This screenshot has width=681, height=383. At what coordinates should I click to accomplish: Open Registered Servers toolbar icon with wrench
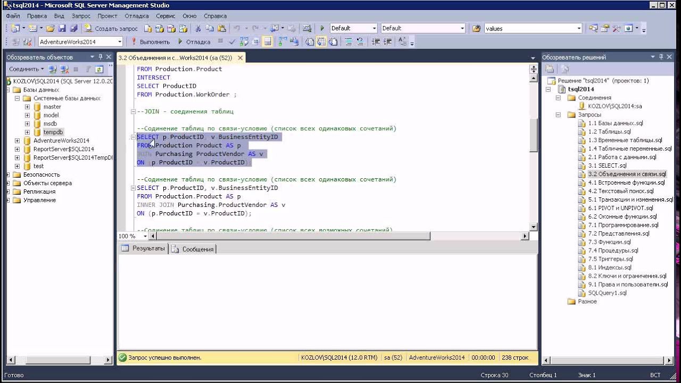coord(616,28)
